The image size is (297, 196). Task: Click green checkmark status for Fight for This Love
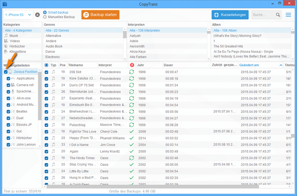[131, 131]
